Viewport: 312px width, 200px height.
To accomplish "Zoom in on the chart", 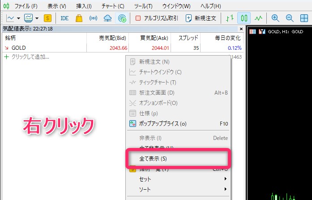I will [275, 18].
